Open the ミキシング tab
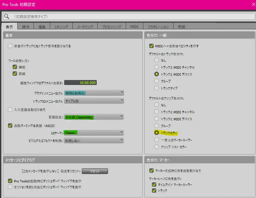 tap(61, 27)
